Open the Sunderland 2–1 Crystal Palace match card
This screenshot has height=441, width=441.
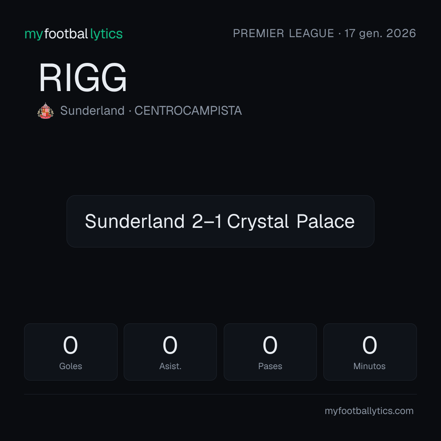(220, 221)
